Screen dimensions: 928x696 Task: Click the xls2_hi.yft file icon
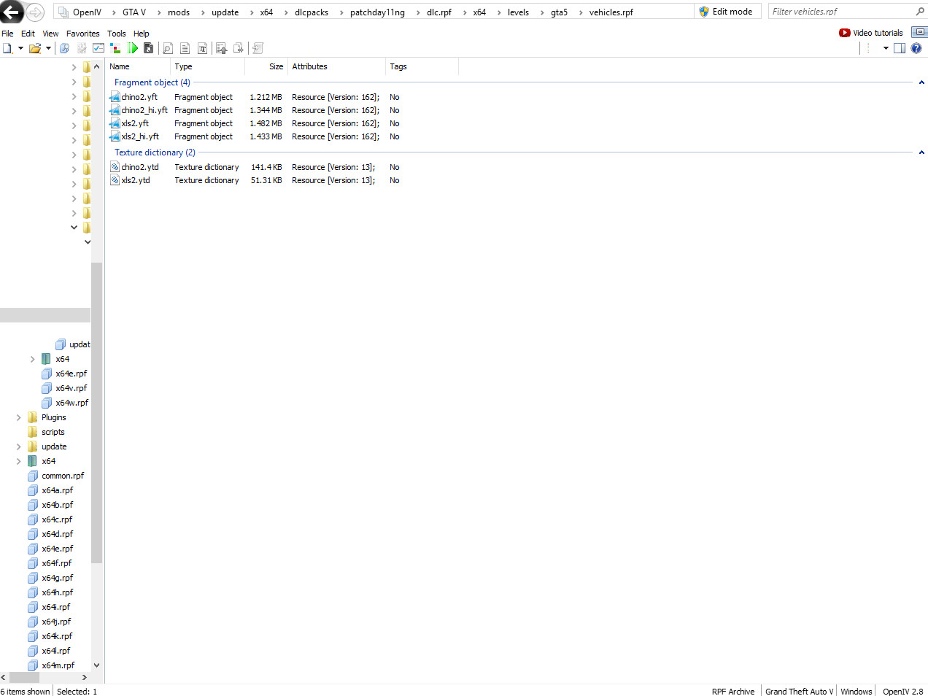click(x=115, y=136)
